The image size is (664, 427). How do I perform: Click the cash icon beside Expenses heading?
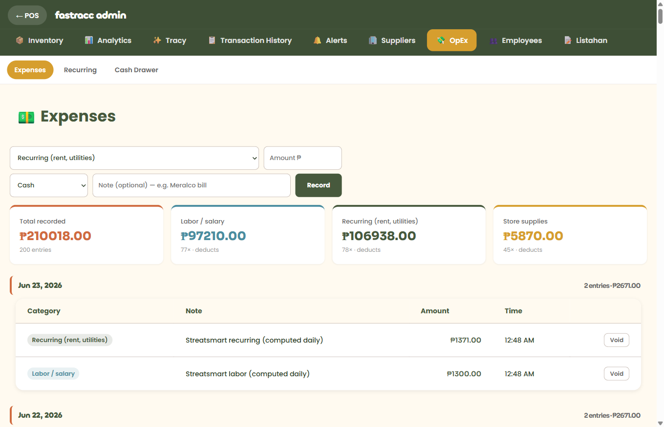point(26,117)
